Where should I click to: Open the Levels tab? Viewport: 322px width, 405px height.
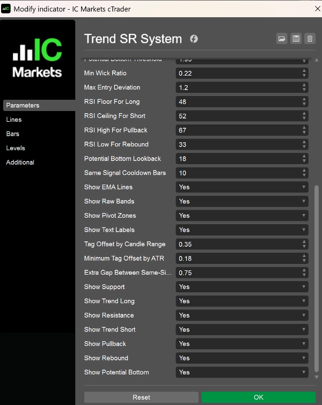[16, 148]
